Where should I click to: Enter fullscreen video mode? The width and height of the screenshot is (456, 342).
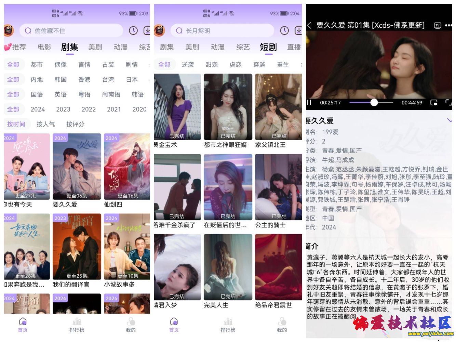point(448,102)
